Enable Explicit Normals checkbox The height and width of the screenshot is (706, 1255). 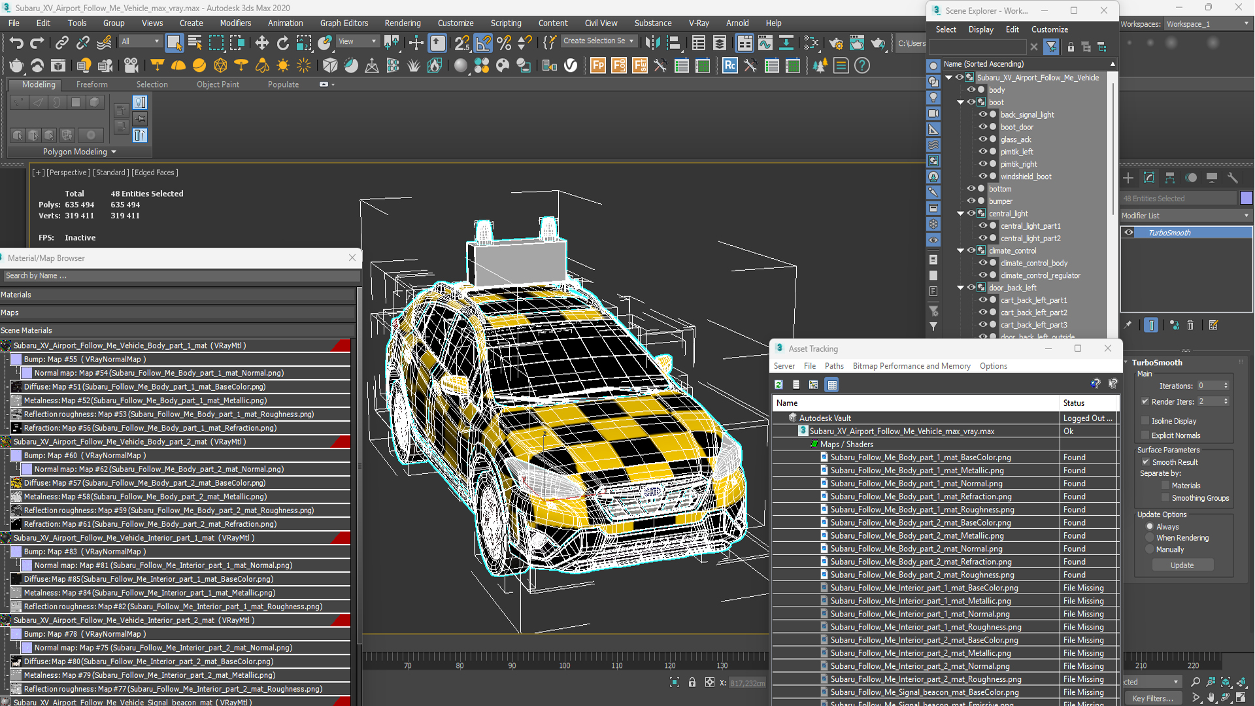(x=1145, y=435)
